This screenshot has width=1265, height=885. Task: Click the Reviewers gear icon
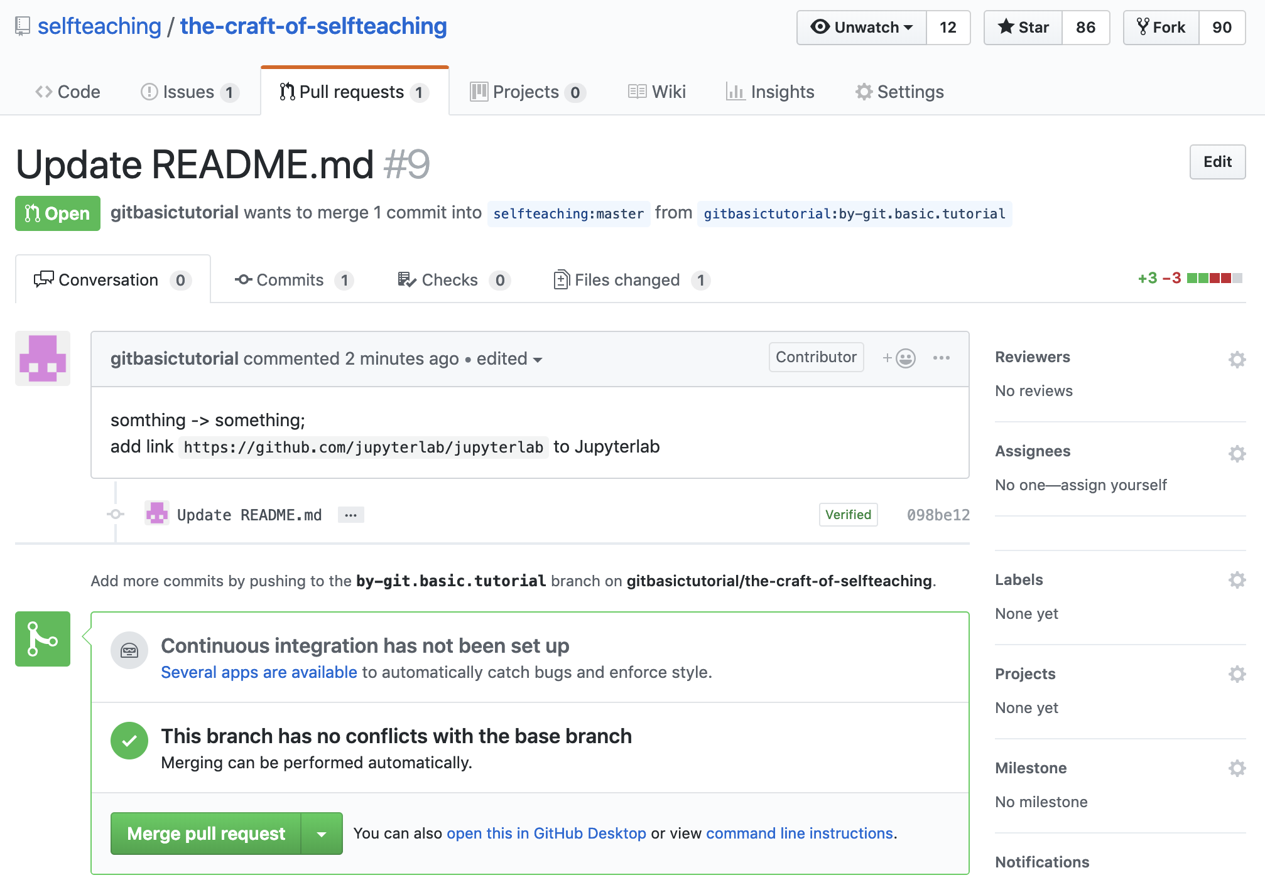point(1237,360)
